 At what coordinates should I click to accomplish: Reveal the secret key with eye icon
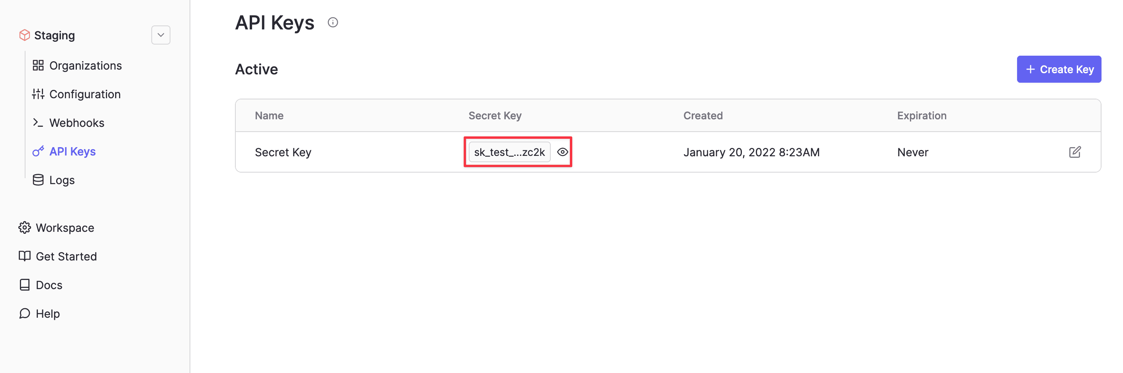pos(562,152)
